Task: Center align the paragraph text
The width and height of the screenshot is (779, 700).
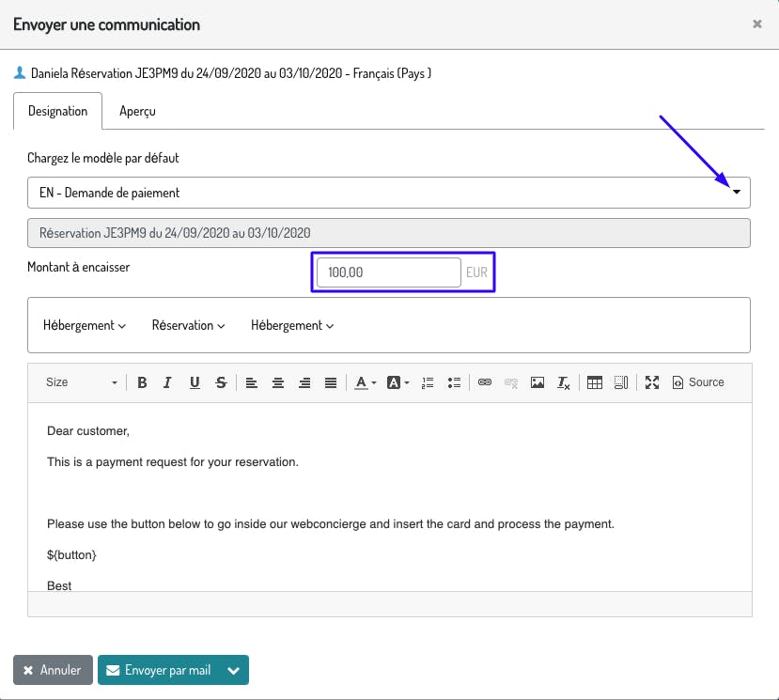Action: click(x=278, y=382)
